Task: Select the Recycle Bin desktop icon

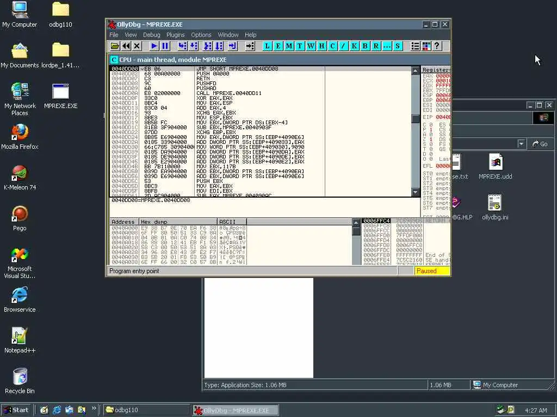Action: pos(20,381)
